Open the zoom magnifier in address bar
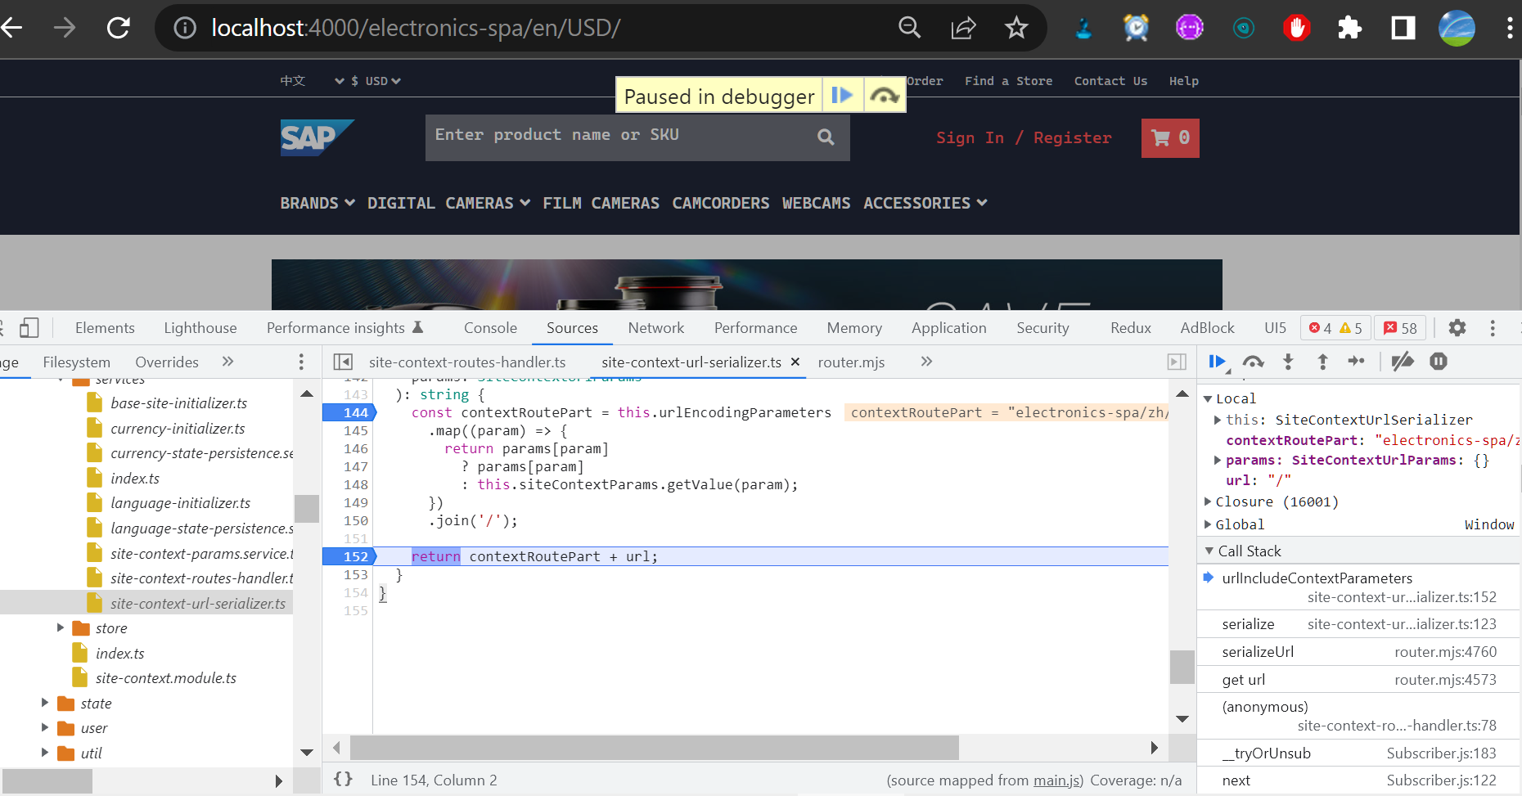 coord(909,28)
